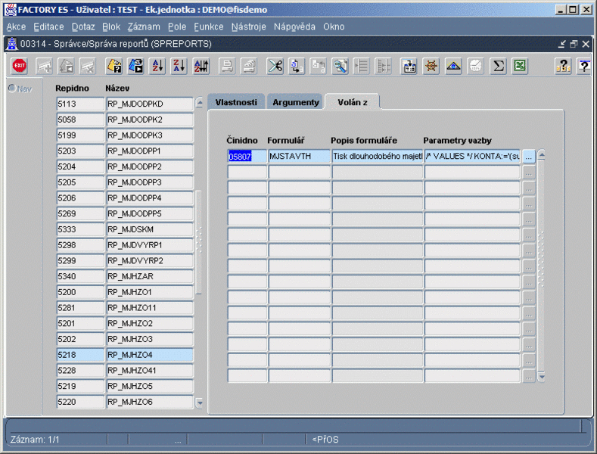The image size is (597, 454).
Task: Open the Editace menu
Action: [x=49, y=26]
